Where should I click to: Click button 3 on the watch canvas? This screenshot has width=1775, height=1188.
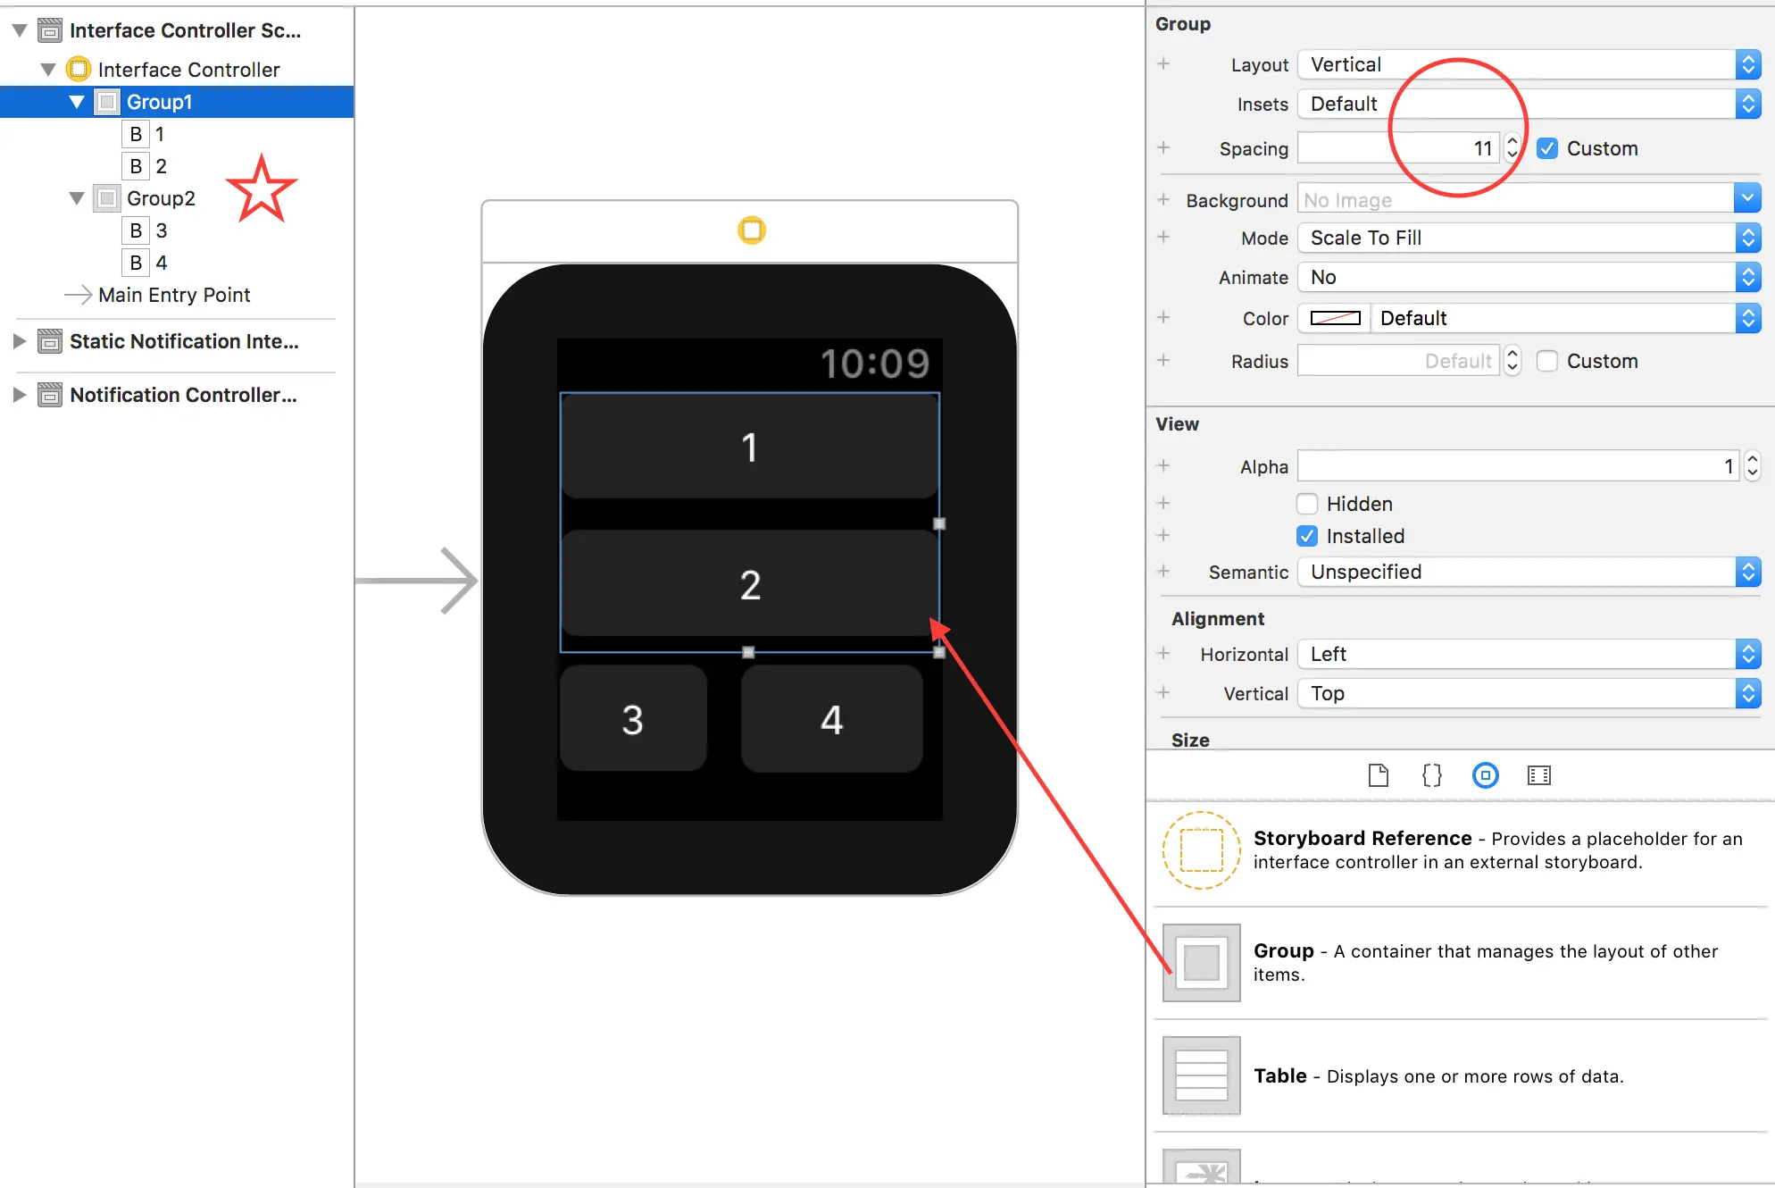pos(633,719)
